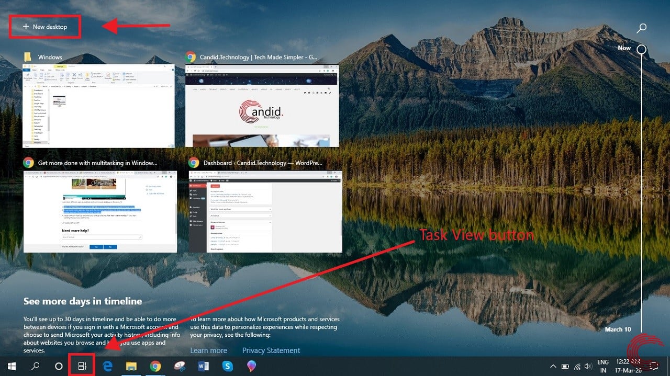Open the timeline search magnifier icon
Screen dimensions: 670x376
click(x=641, y=28)
